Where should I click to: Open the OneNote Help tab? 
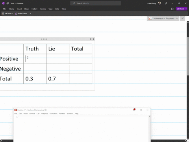57,9
